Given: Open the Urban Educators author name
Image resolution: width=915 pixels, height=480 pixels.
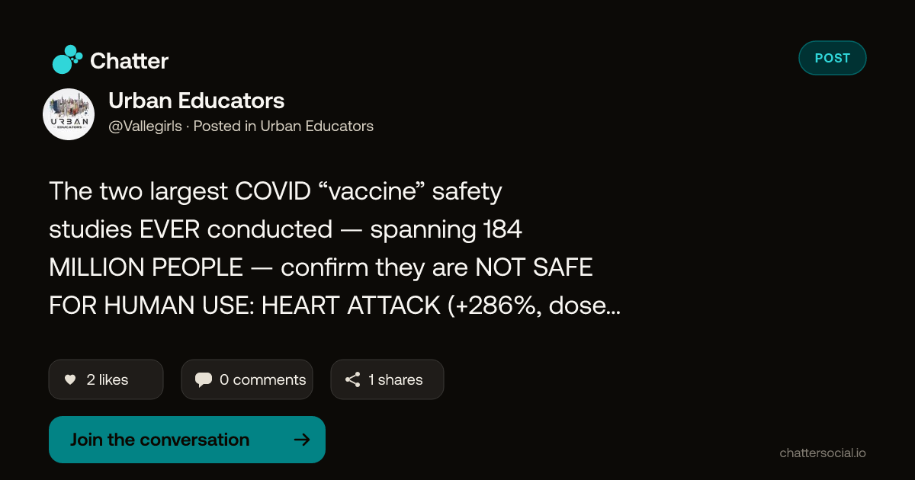Looking at the screenshot, I should point(197,100).
